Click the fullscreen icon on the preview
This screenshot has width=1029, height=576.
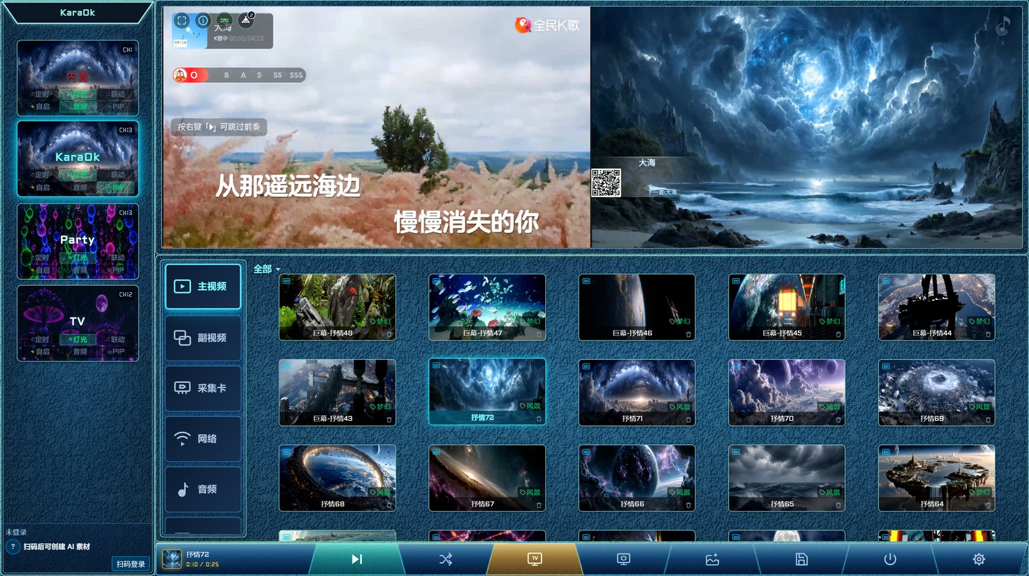tap(182, 21)
